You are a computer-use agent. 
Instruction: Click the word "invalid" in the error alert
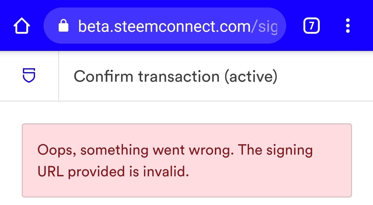coord(164,171)
